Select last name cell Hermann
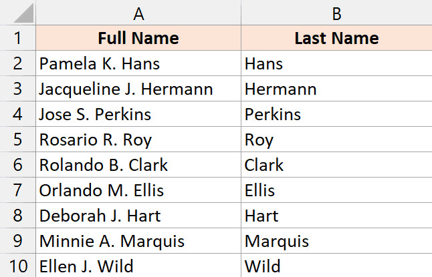The image size is (432, 277). tap(336, 89)
